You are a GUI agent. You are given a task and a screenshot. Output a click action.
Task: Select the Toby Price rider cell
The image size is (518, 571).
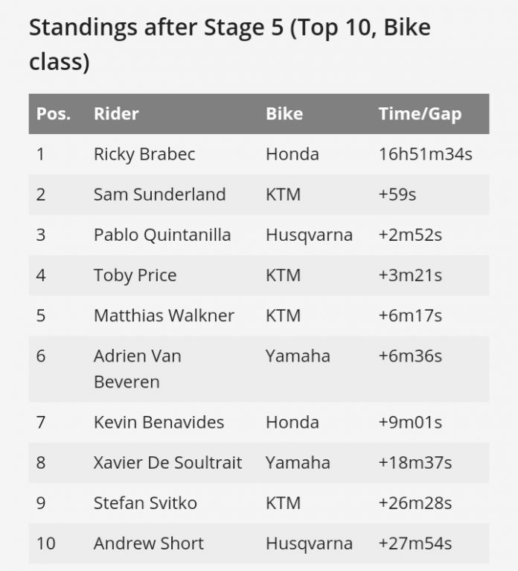point(135,275)
